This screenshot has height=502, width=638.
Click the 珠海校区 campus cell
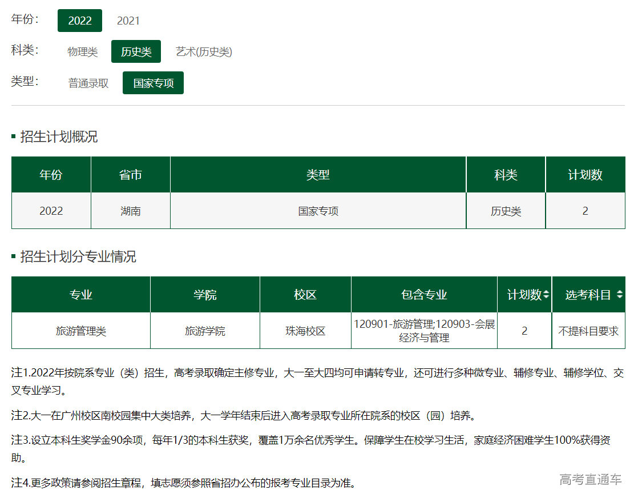[x=305, y=331]
